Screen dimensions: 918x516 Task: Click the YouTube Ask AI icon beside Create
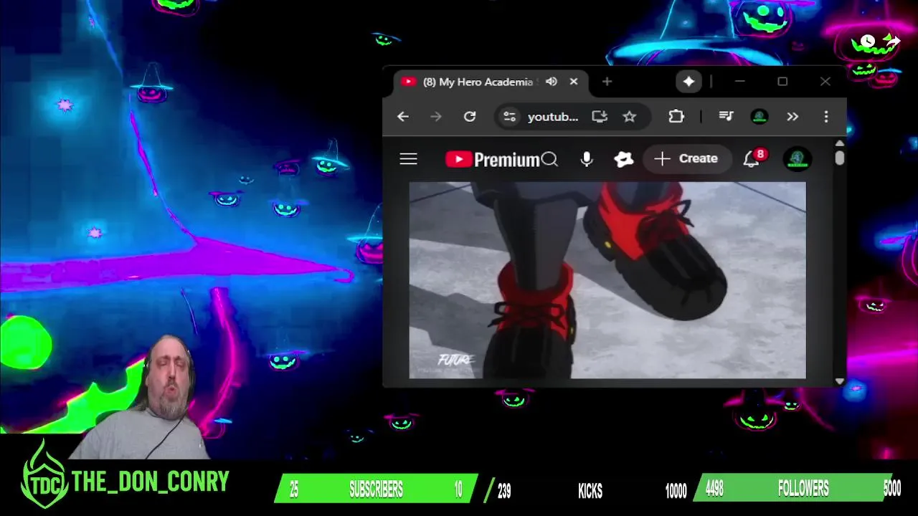624,159
